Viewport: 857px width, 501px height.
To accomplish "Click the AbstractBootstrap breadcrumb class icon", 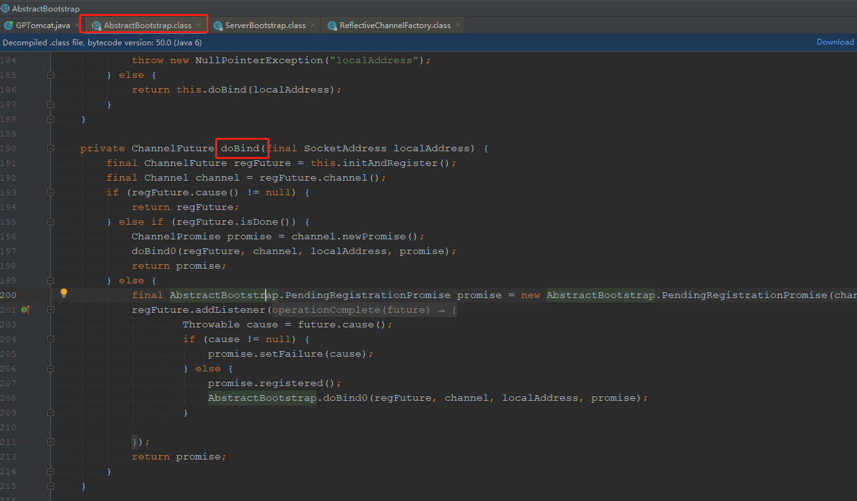I will click(x=5, y=8).
